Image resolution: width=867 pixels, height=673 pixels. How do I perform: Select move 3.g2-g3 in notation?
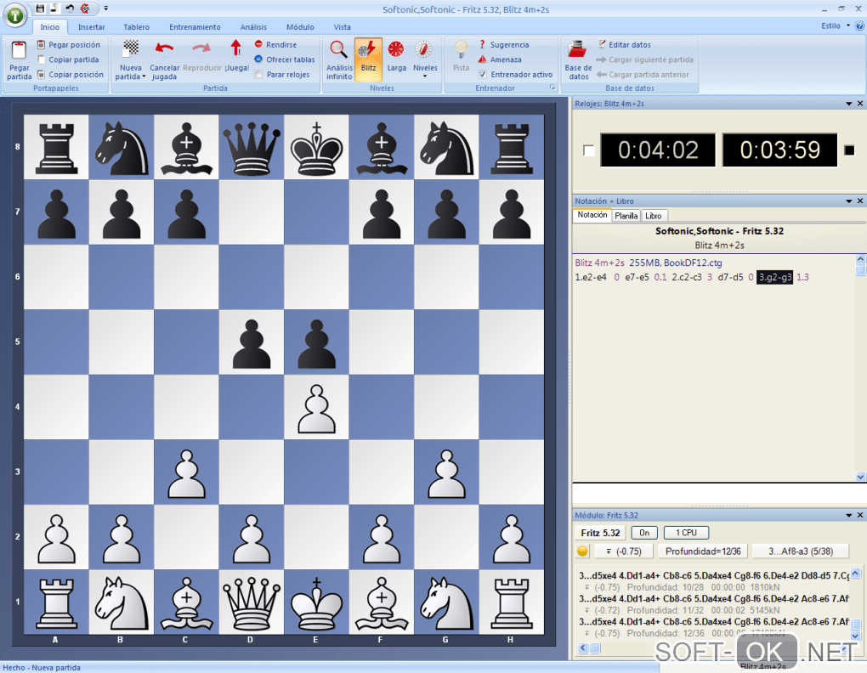point(774,277)
